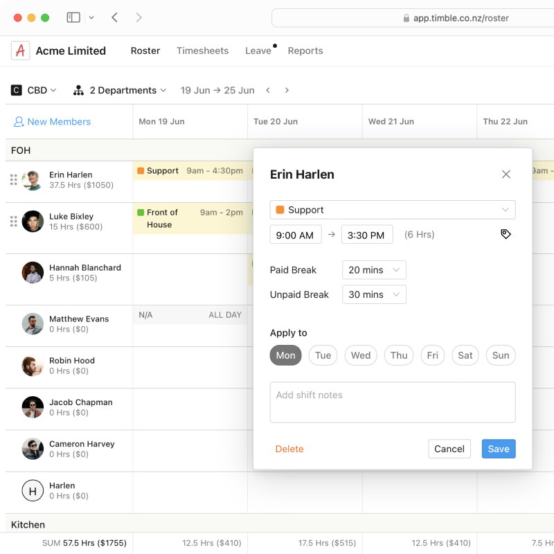
Task: Change Unpaid Break via its dropdown
Action: (x=373, y=294)
